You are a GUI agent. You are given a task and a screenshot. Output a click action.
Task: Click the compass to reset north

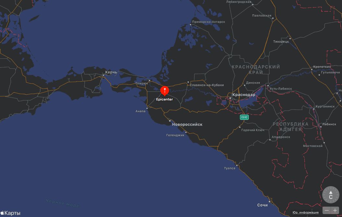point(331,195)
